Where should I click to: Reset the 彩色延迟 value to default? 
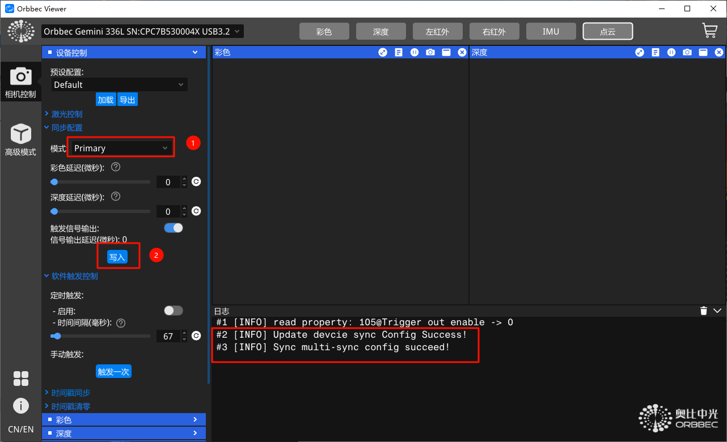pos(196,182)
